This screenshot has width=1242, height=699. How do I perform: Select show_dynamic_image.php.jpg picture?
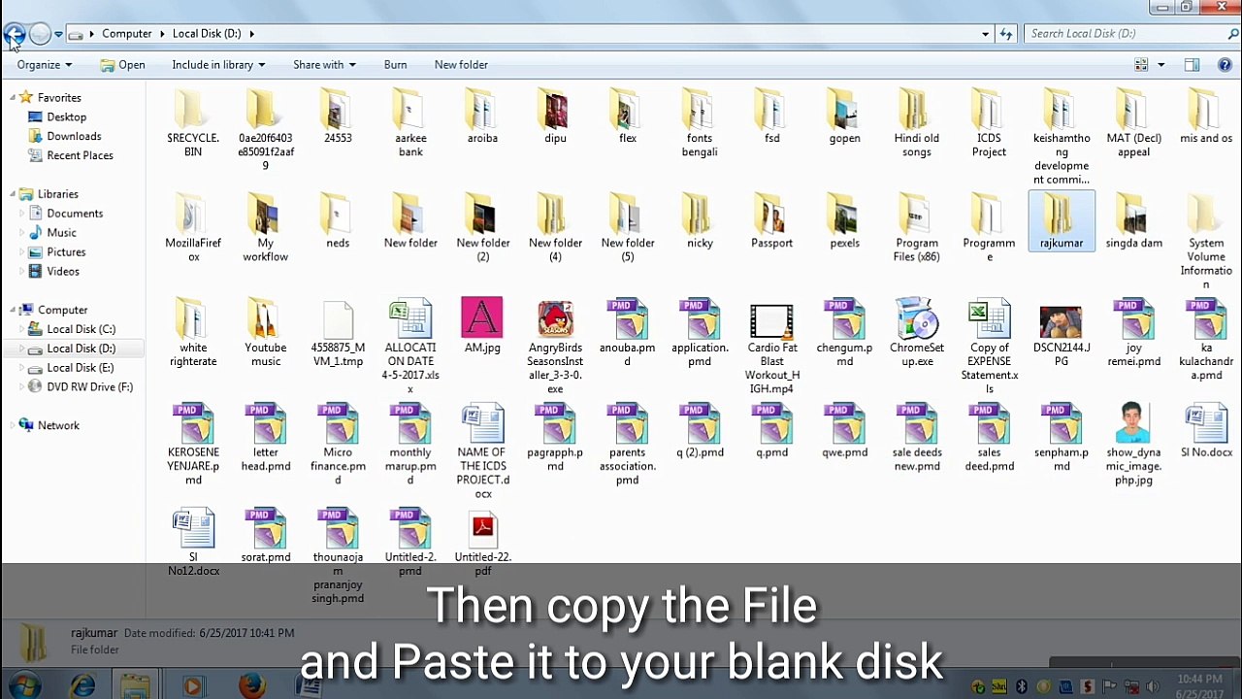1133,444
